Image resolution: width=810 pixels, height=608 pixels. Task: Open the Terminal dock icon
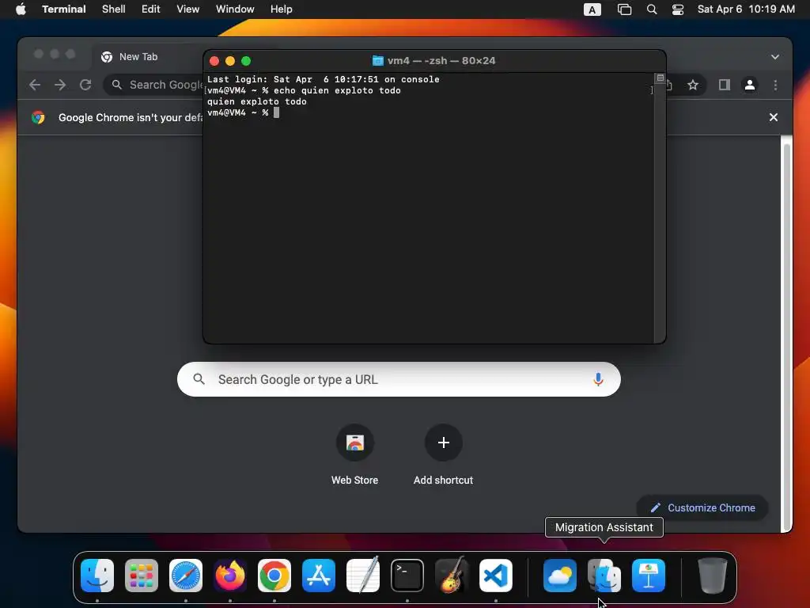(407, 576)
